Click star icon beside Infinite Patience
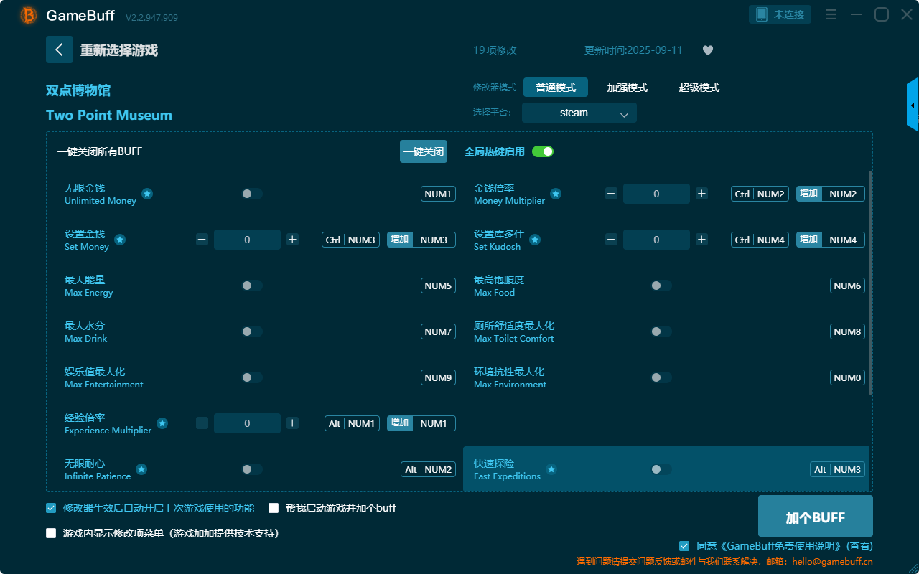 point(141,469)
